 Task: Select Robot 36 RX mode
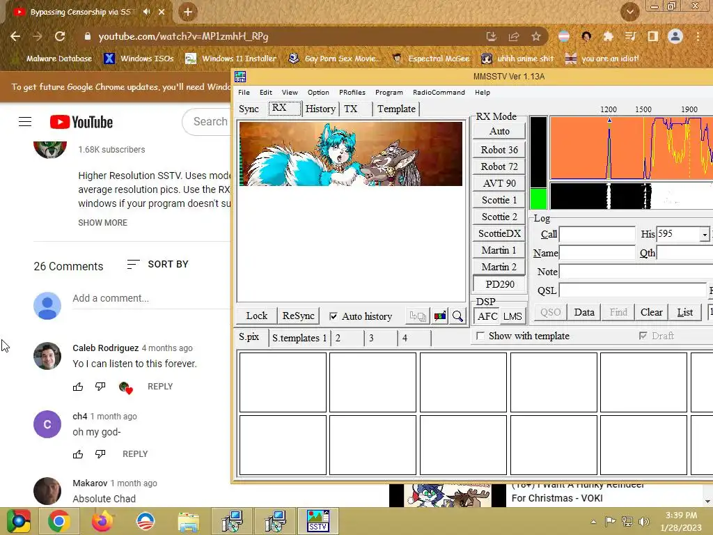click(x=499, y=150)
